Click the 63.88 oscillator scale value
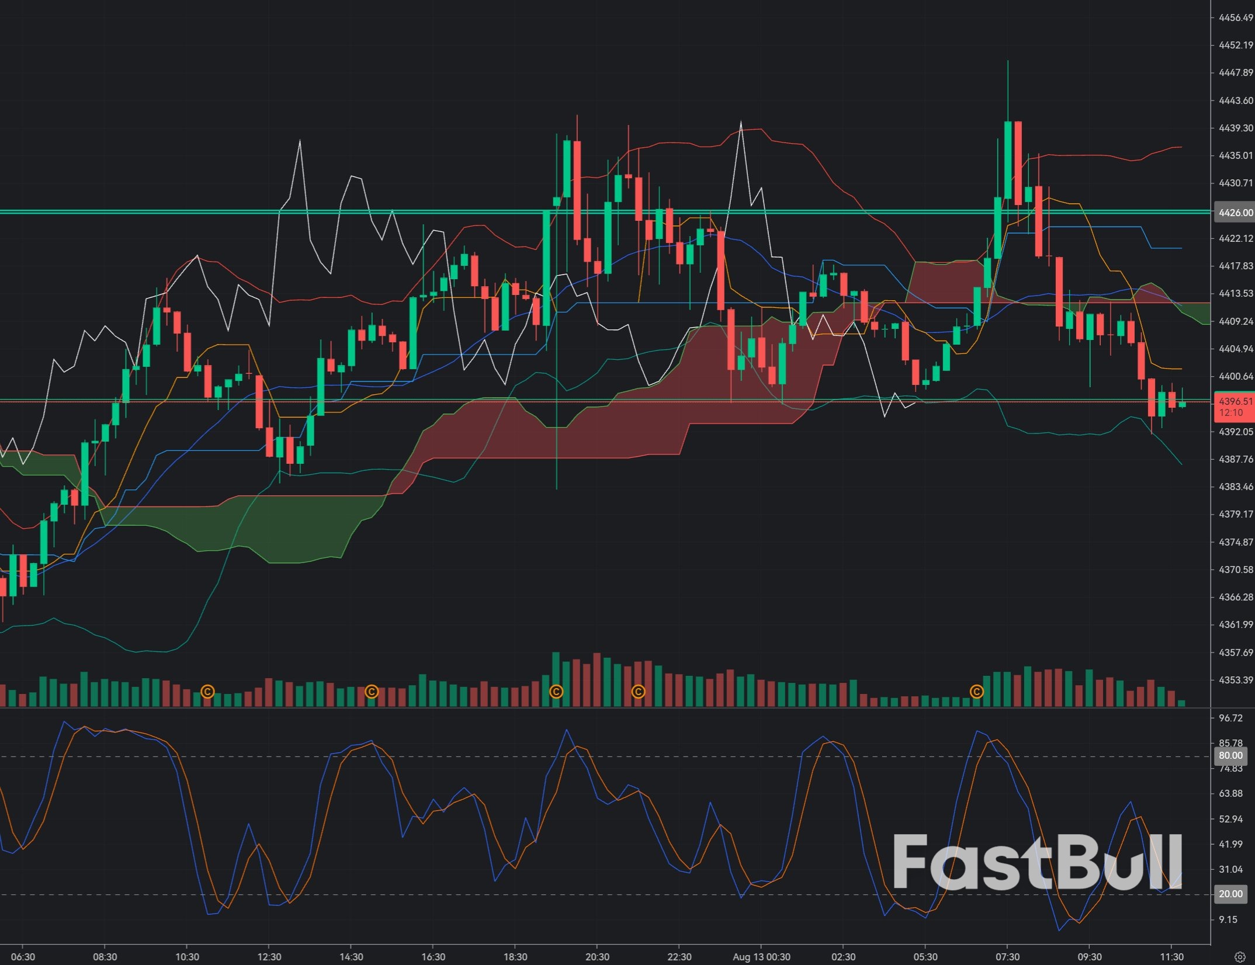This screenshot has width=1255, height=965. point(1230,793)
